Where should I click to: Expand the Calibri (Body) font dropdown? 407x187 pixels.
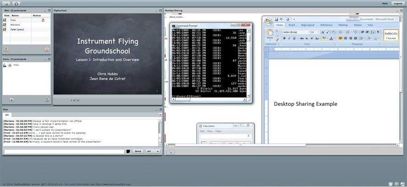309,32
